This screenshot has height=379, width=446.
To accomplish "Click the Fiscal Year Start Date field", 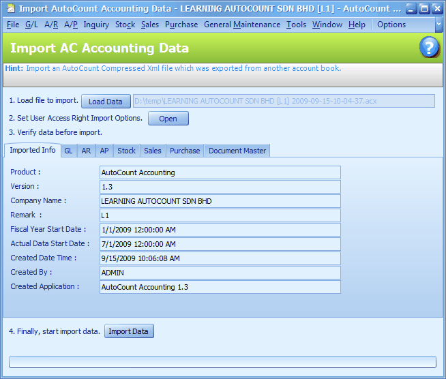I will (220, 230).
